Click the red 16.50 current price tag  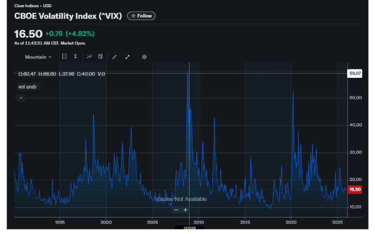tap(355, 189)
